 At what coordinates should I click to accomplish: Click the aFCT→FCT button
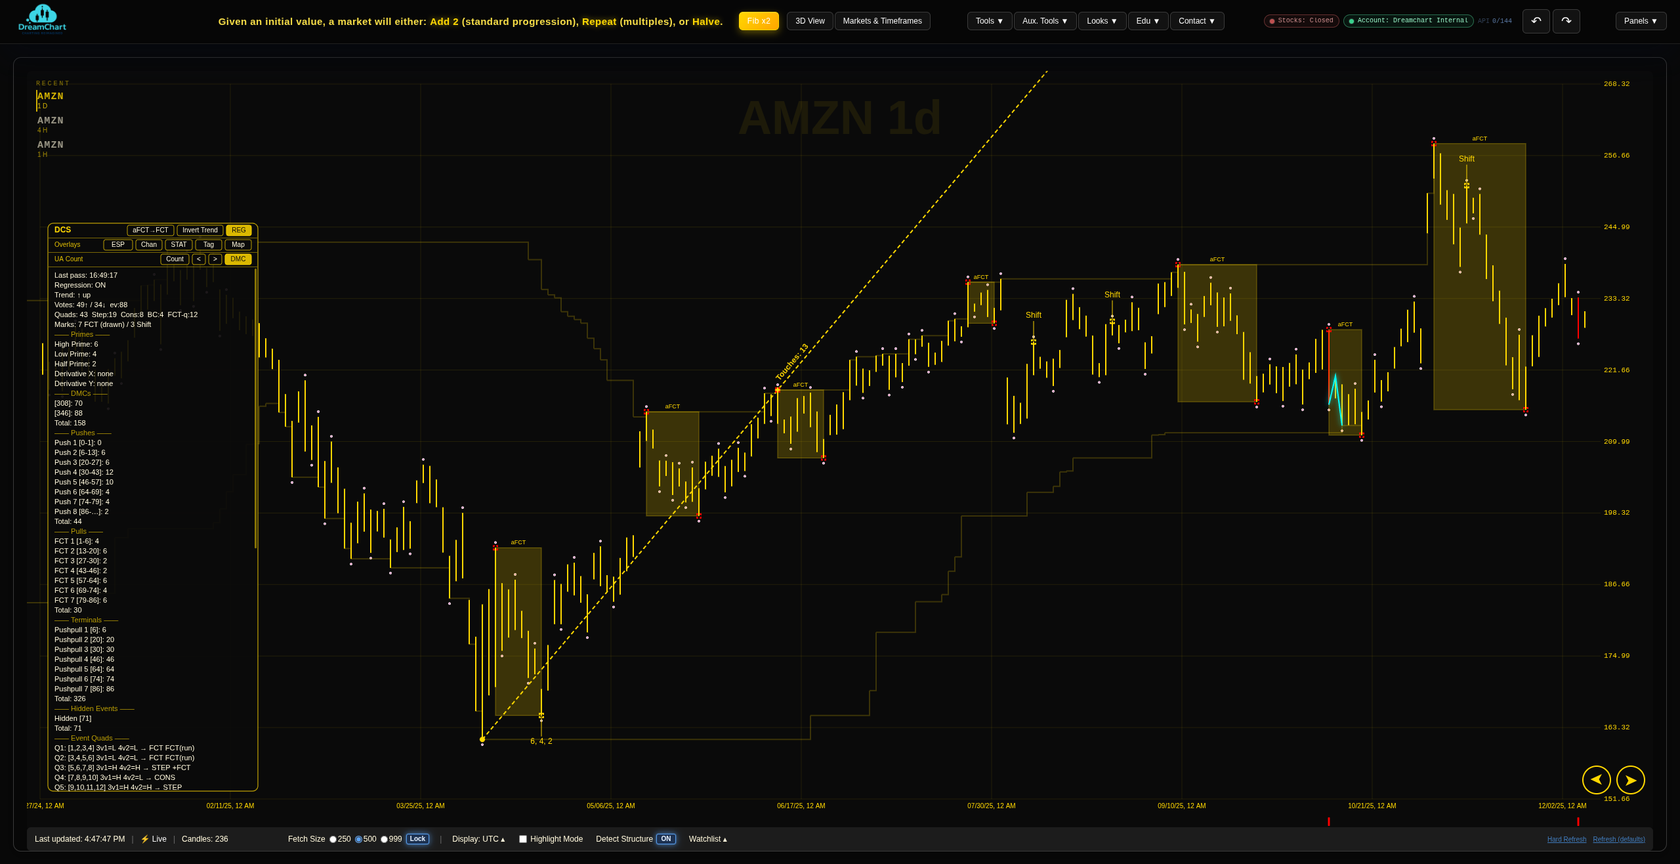(150, 230)
